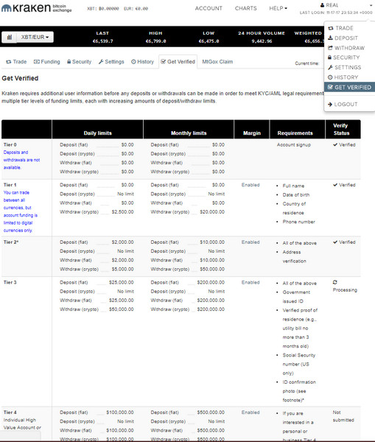Click the SETTINGS wrench icon in the dropdown
The height and width of the screenshot is (442, 375).
tap(331, 67)
